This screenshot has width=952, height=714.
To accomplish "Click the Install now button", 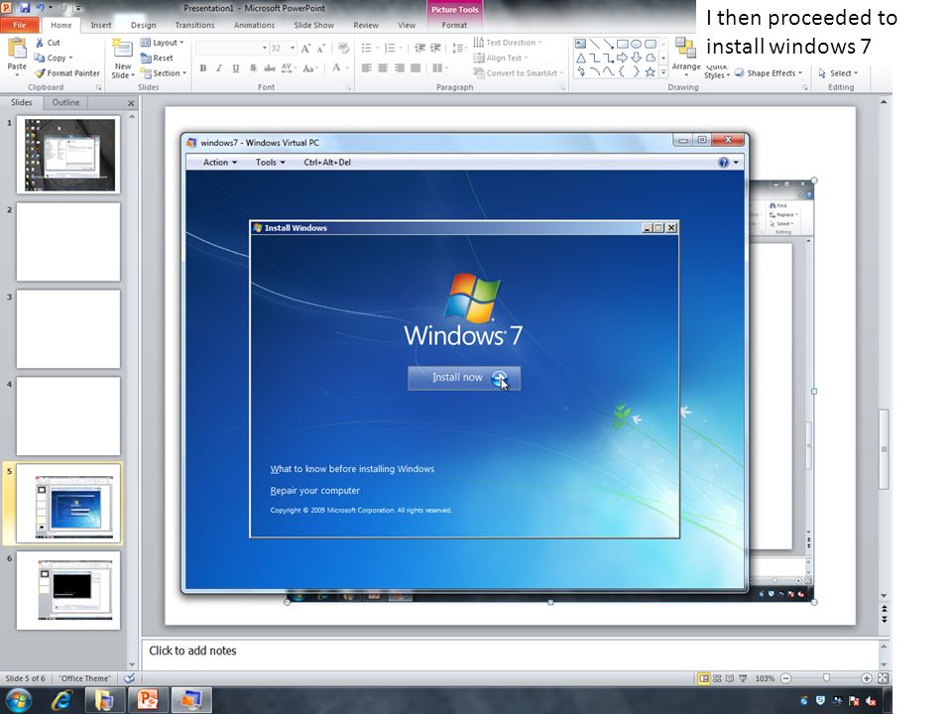I will pos(464,378).
